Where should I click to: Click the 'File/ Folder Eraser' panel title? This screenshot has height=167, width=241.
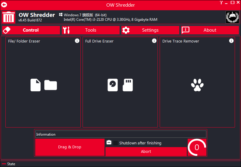24,41
